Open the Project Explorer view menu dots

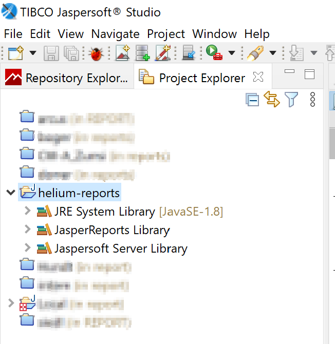pyautogui.click(x=312, y=100)
